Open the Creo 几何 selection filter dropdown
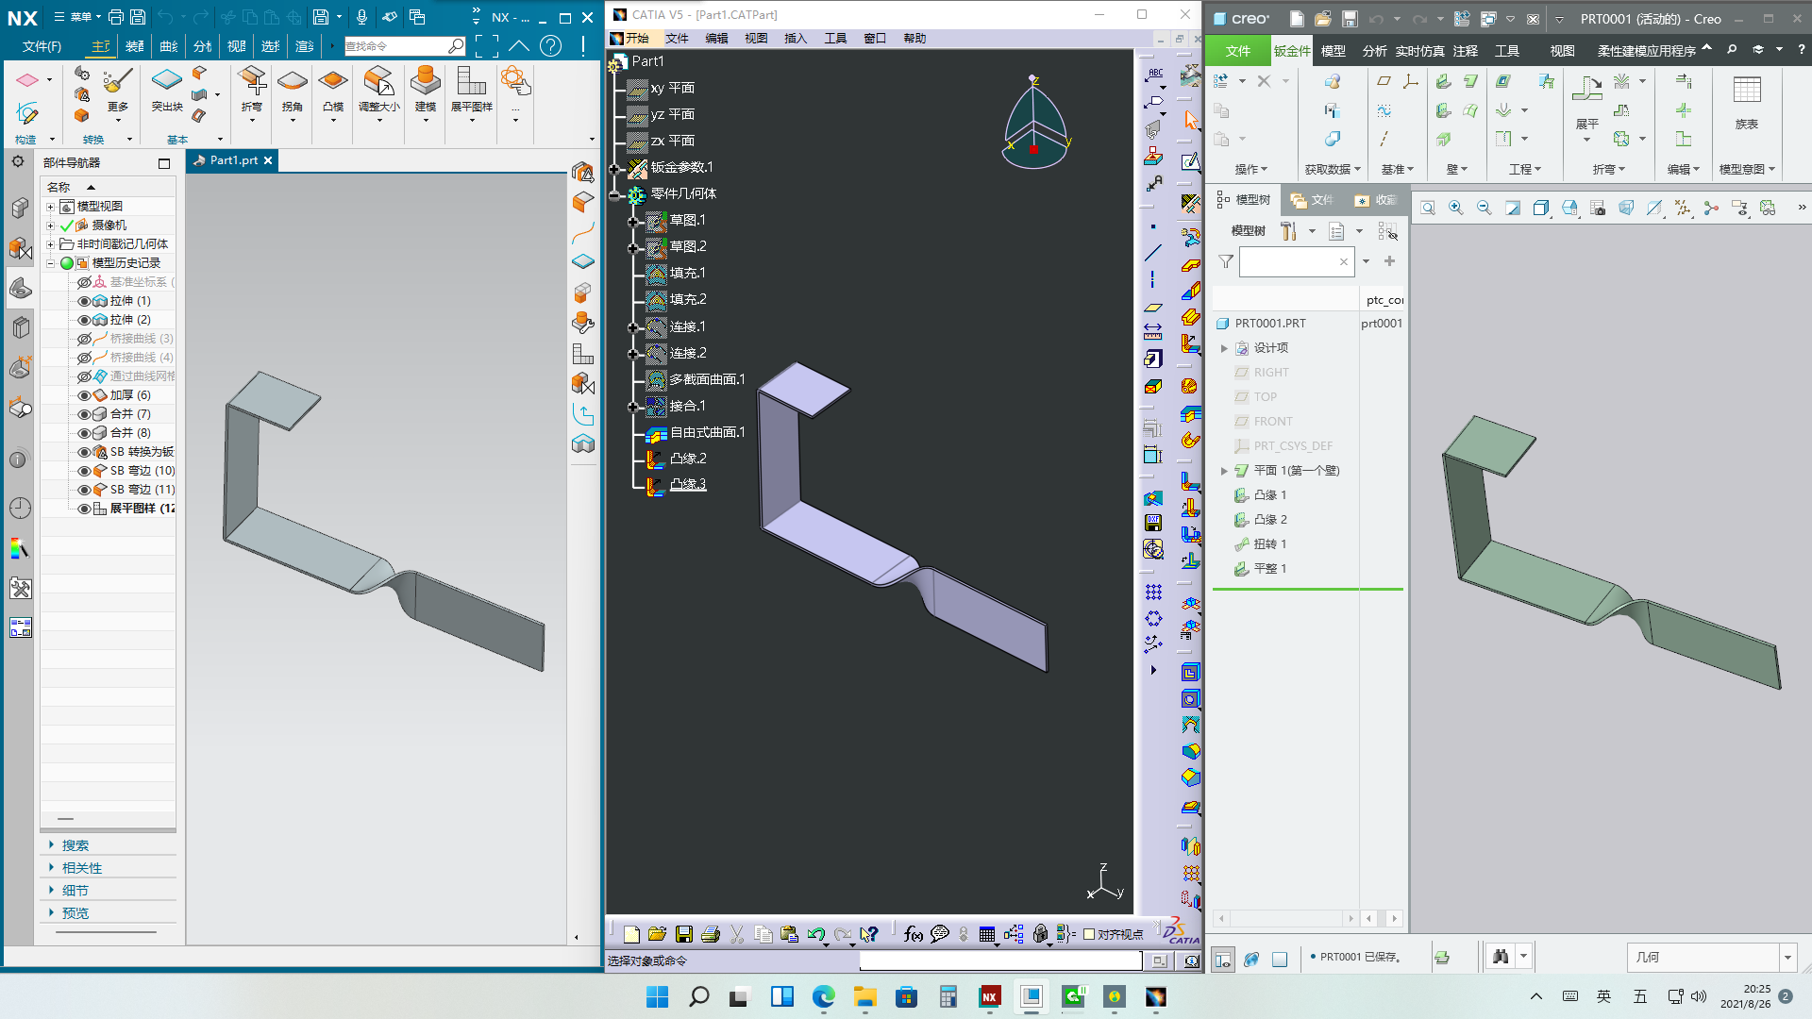The height and width of the screenshot is (1019, 1812). pyautogui.click(x=1787, y=958)
